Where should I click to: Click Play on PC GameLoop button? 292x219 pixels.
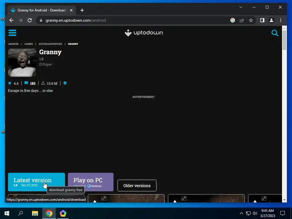pyautogui.click(x=90, y=182)
